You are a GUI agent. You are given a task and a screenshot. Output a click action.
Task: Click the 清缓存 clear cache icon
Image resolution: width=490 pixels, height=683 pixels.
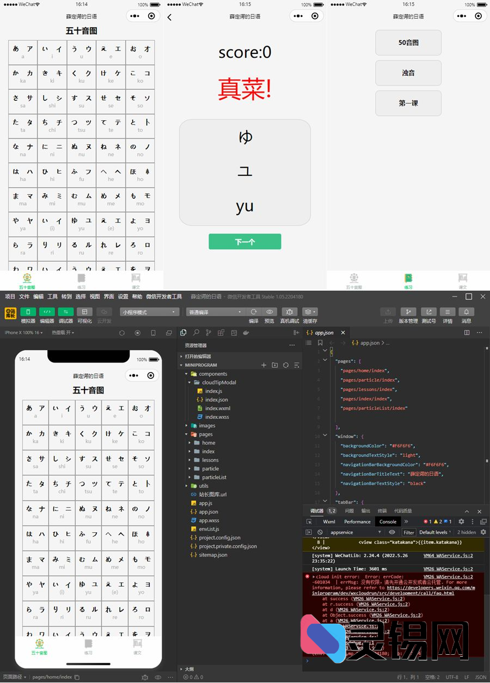(x=310, y=312)
